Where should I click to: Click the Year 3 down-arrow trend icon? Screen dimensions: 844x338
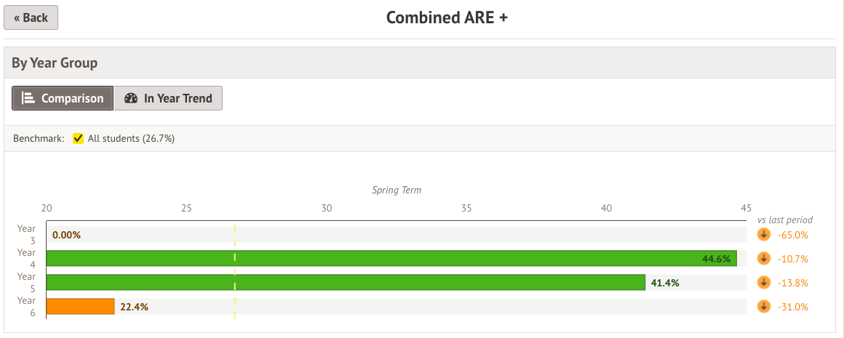763,234
